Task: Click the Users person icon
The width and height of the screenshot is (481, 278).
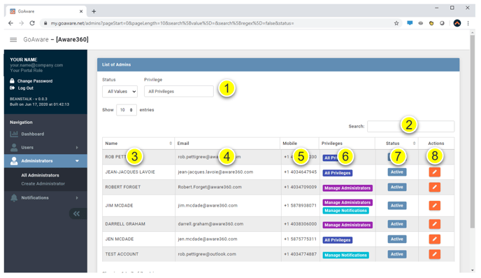Action: (x=14, y=148)
